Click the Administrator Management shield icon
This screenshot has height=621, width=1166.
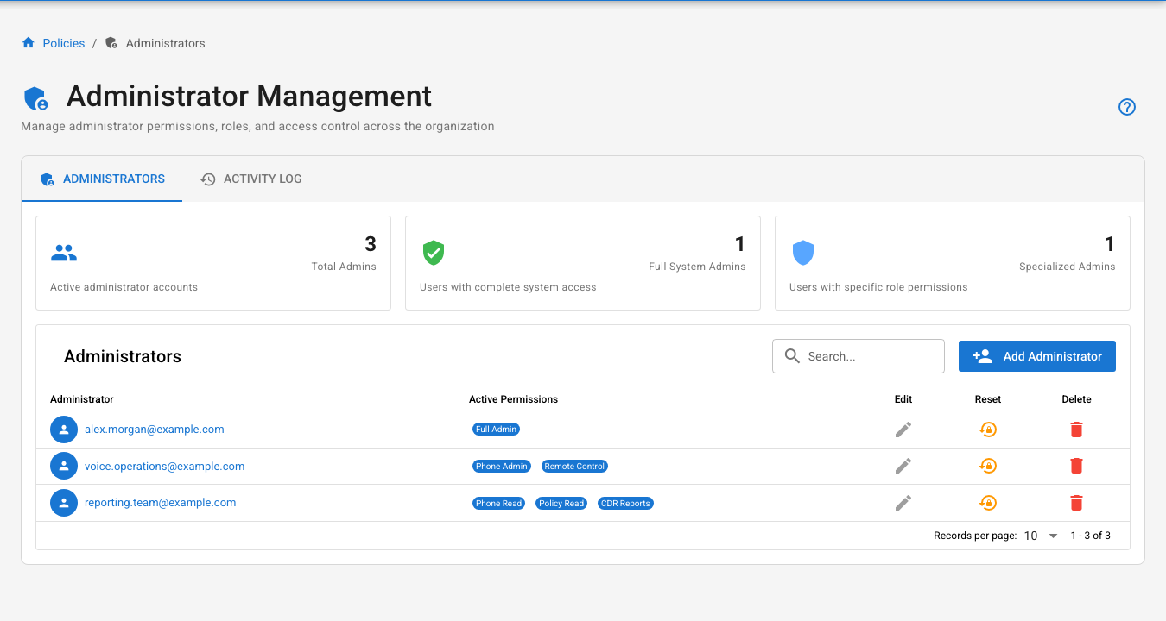point(35,98)
